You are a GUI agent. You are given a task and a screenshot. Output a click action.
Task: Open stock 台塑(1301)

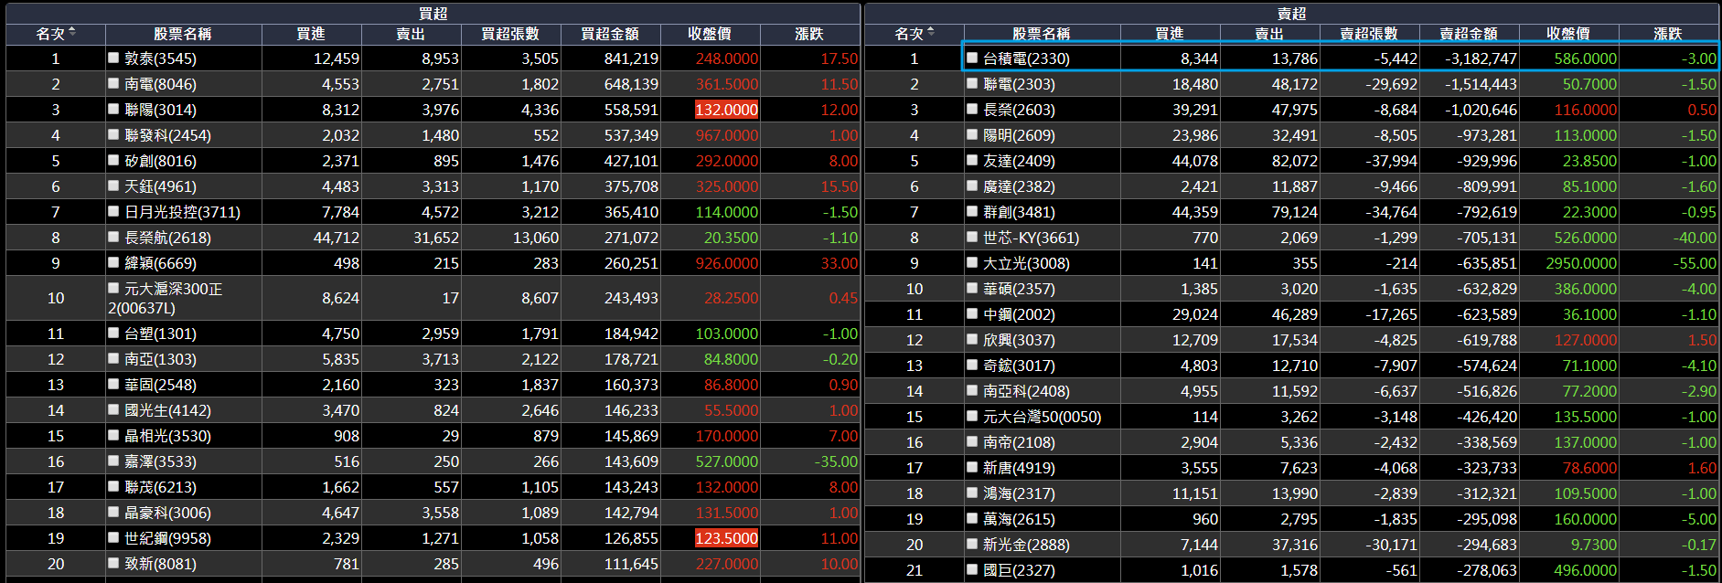coord(160,334)
